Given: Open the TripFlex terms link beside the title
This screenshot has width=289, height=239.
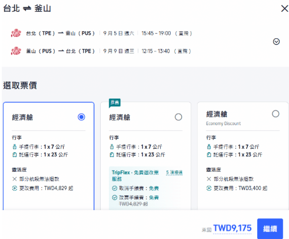Looking at the screenshot, I should 174,173.
